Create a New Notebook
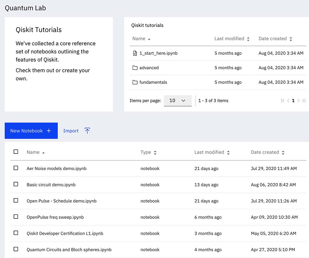Screen dimensions: 309x258 31,131
